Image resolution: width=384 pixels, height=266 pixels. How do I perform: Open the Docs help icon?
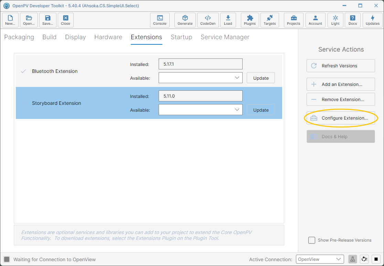353,20
